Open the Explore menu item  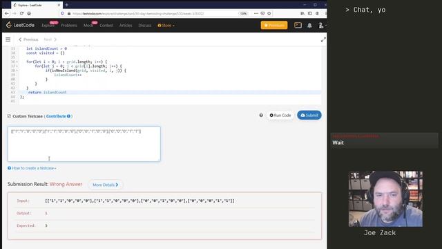click(x=48, y=26)
